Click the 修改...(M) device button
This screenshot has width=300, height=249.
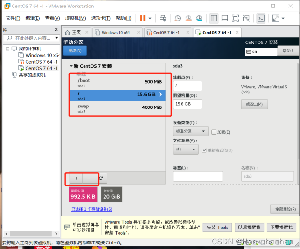[x=254, y=104]
